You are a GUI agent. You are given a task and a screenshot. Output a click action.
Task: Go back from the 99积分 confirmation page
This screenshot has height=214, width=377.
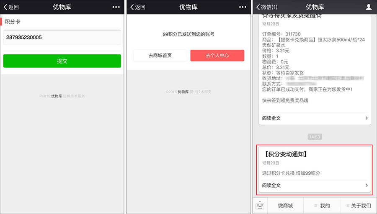pyautogui.click(x=137, y=7)
